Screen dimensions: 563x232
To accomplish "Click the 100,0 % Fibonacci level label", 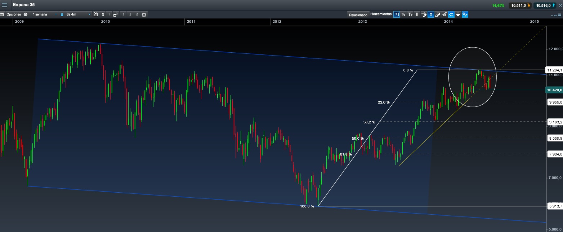I will click(x=307, y=206).
